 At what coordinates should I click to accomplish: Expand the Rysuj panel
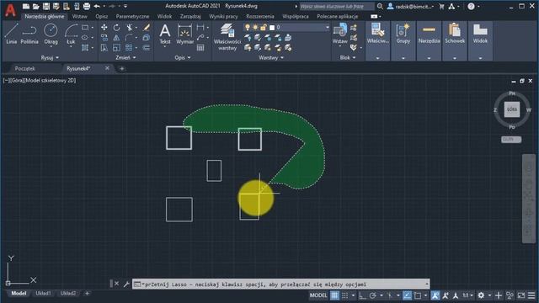[x=50, y=58]
